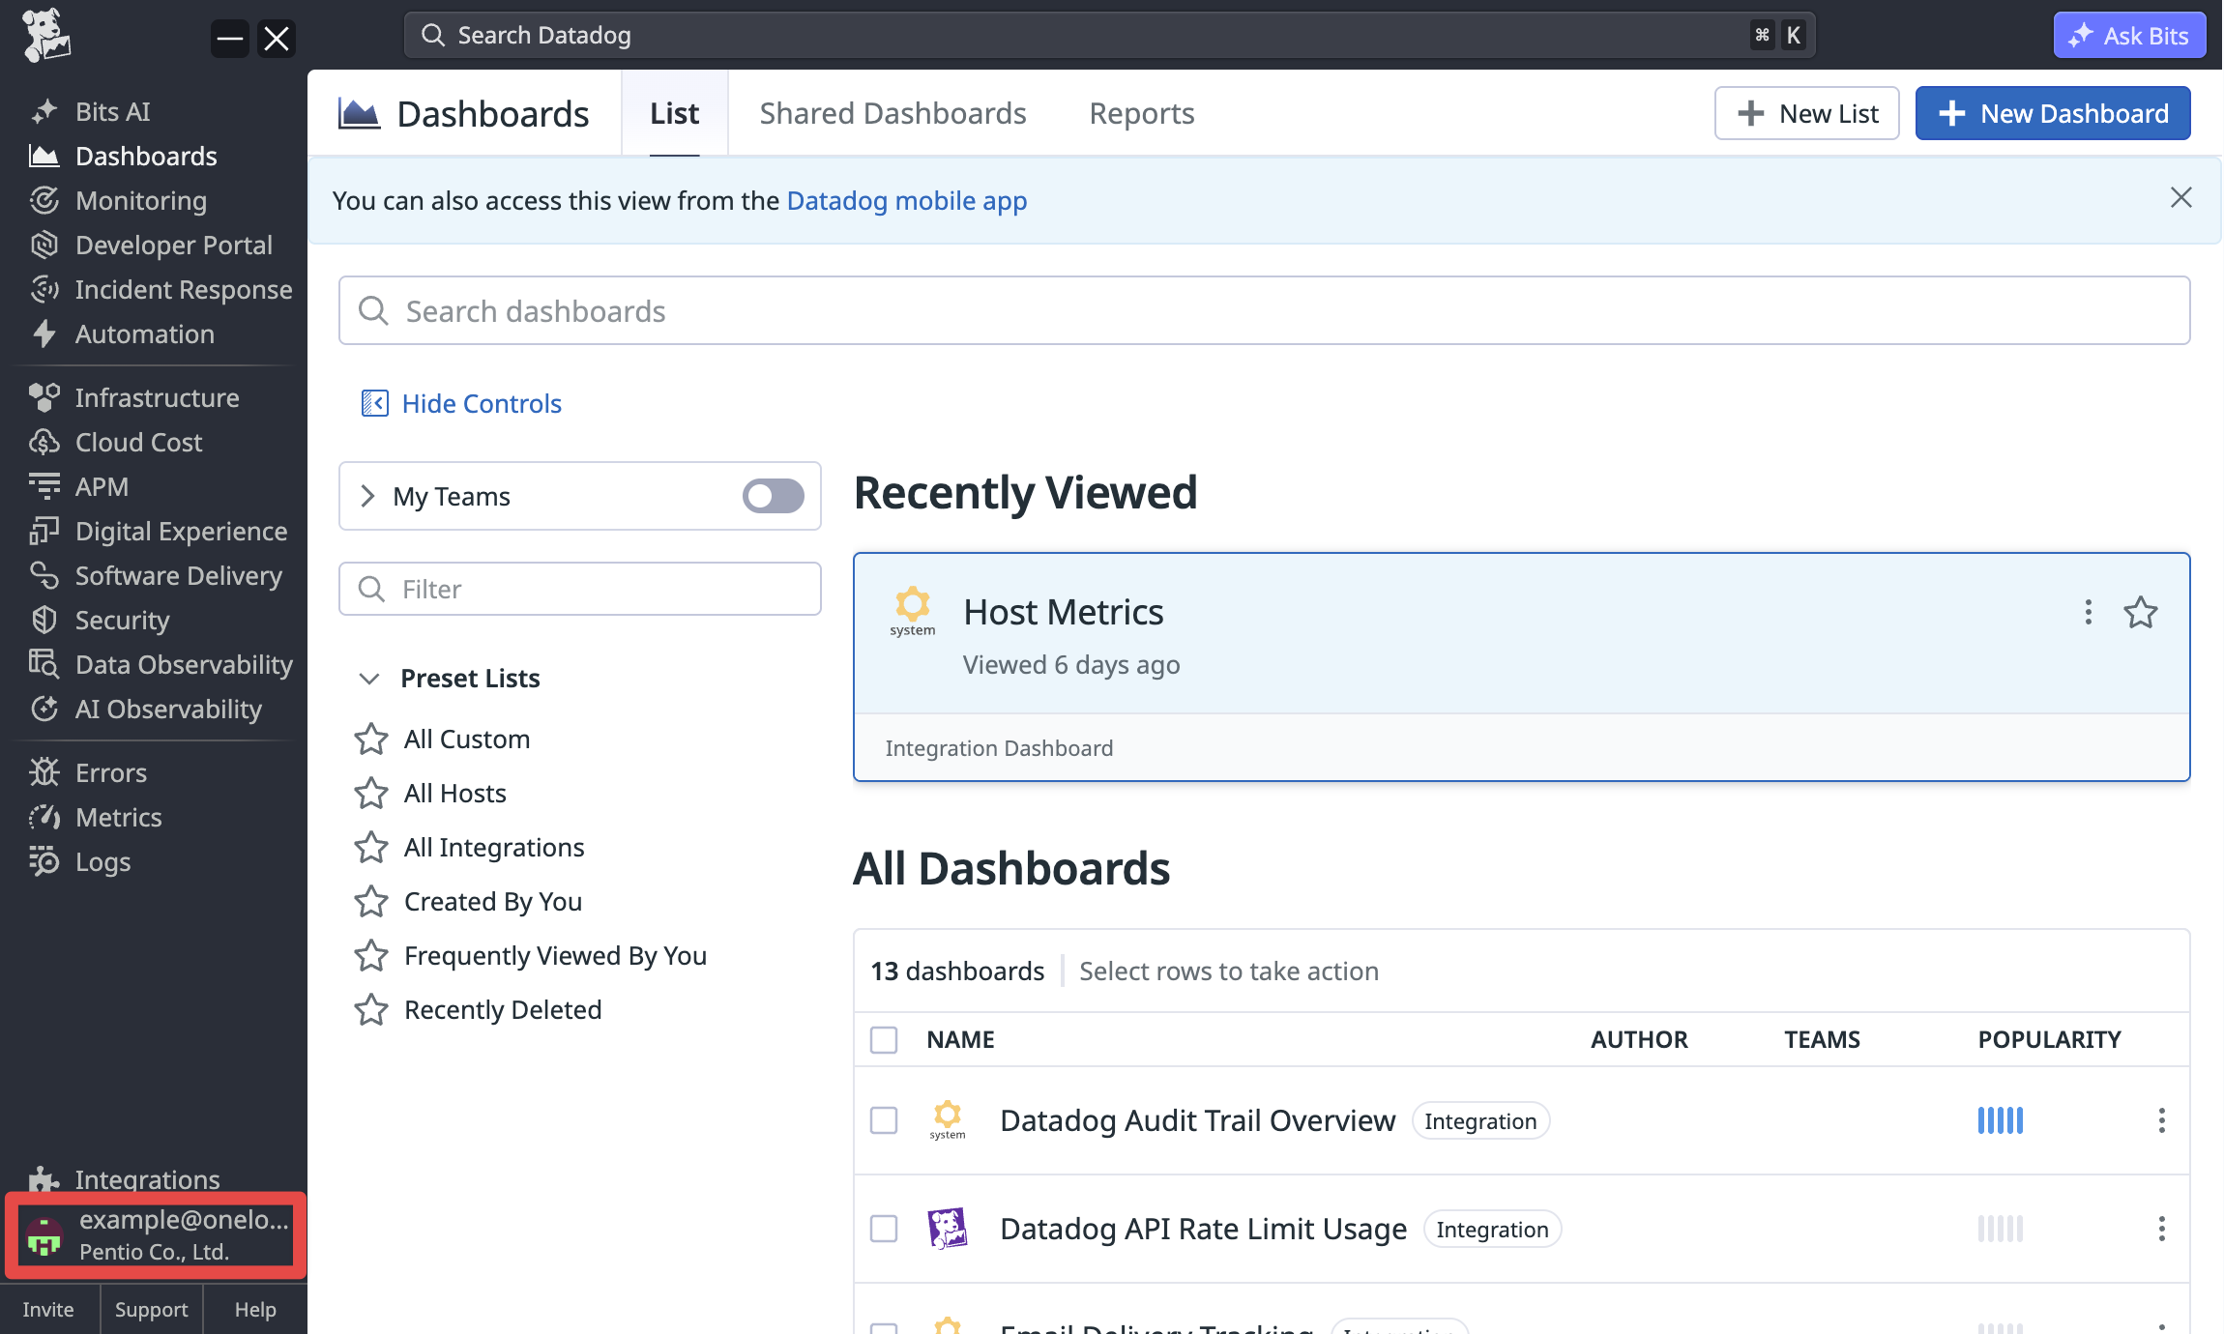Image resolution: width=2224 pixels, height=1334 pixels.
Task: Open Data Observability in sidebar
Action: (160, 664)
